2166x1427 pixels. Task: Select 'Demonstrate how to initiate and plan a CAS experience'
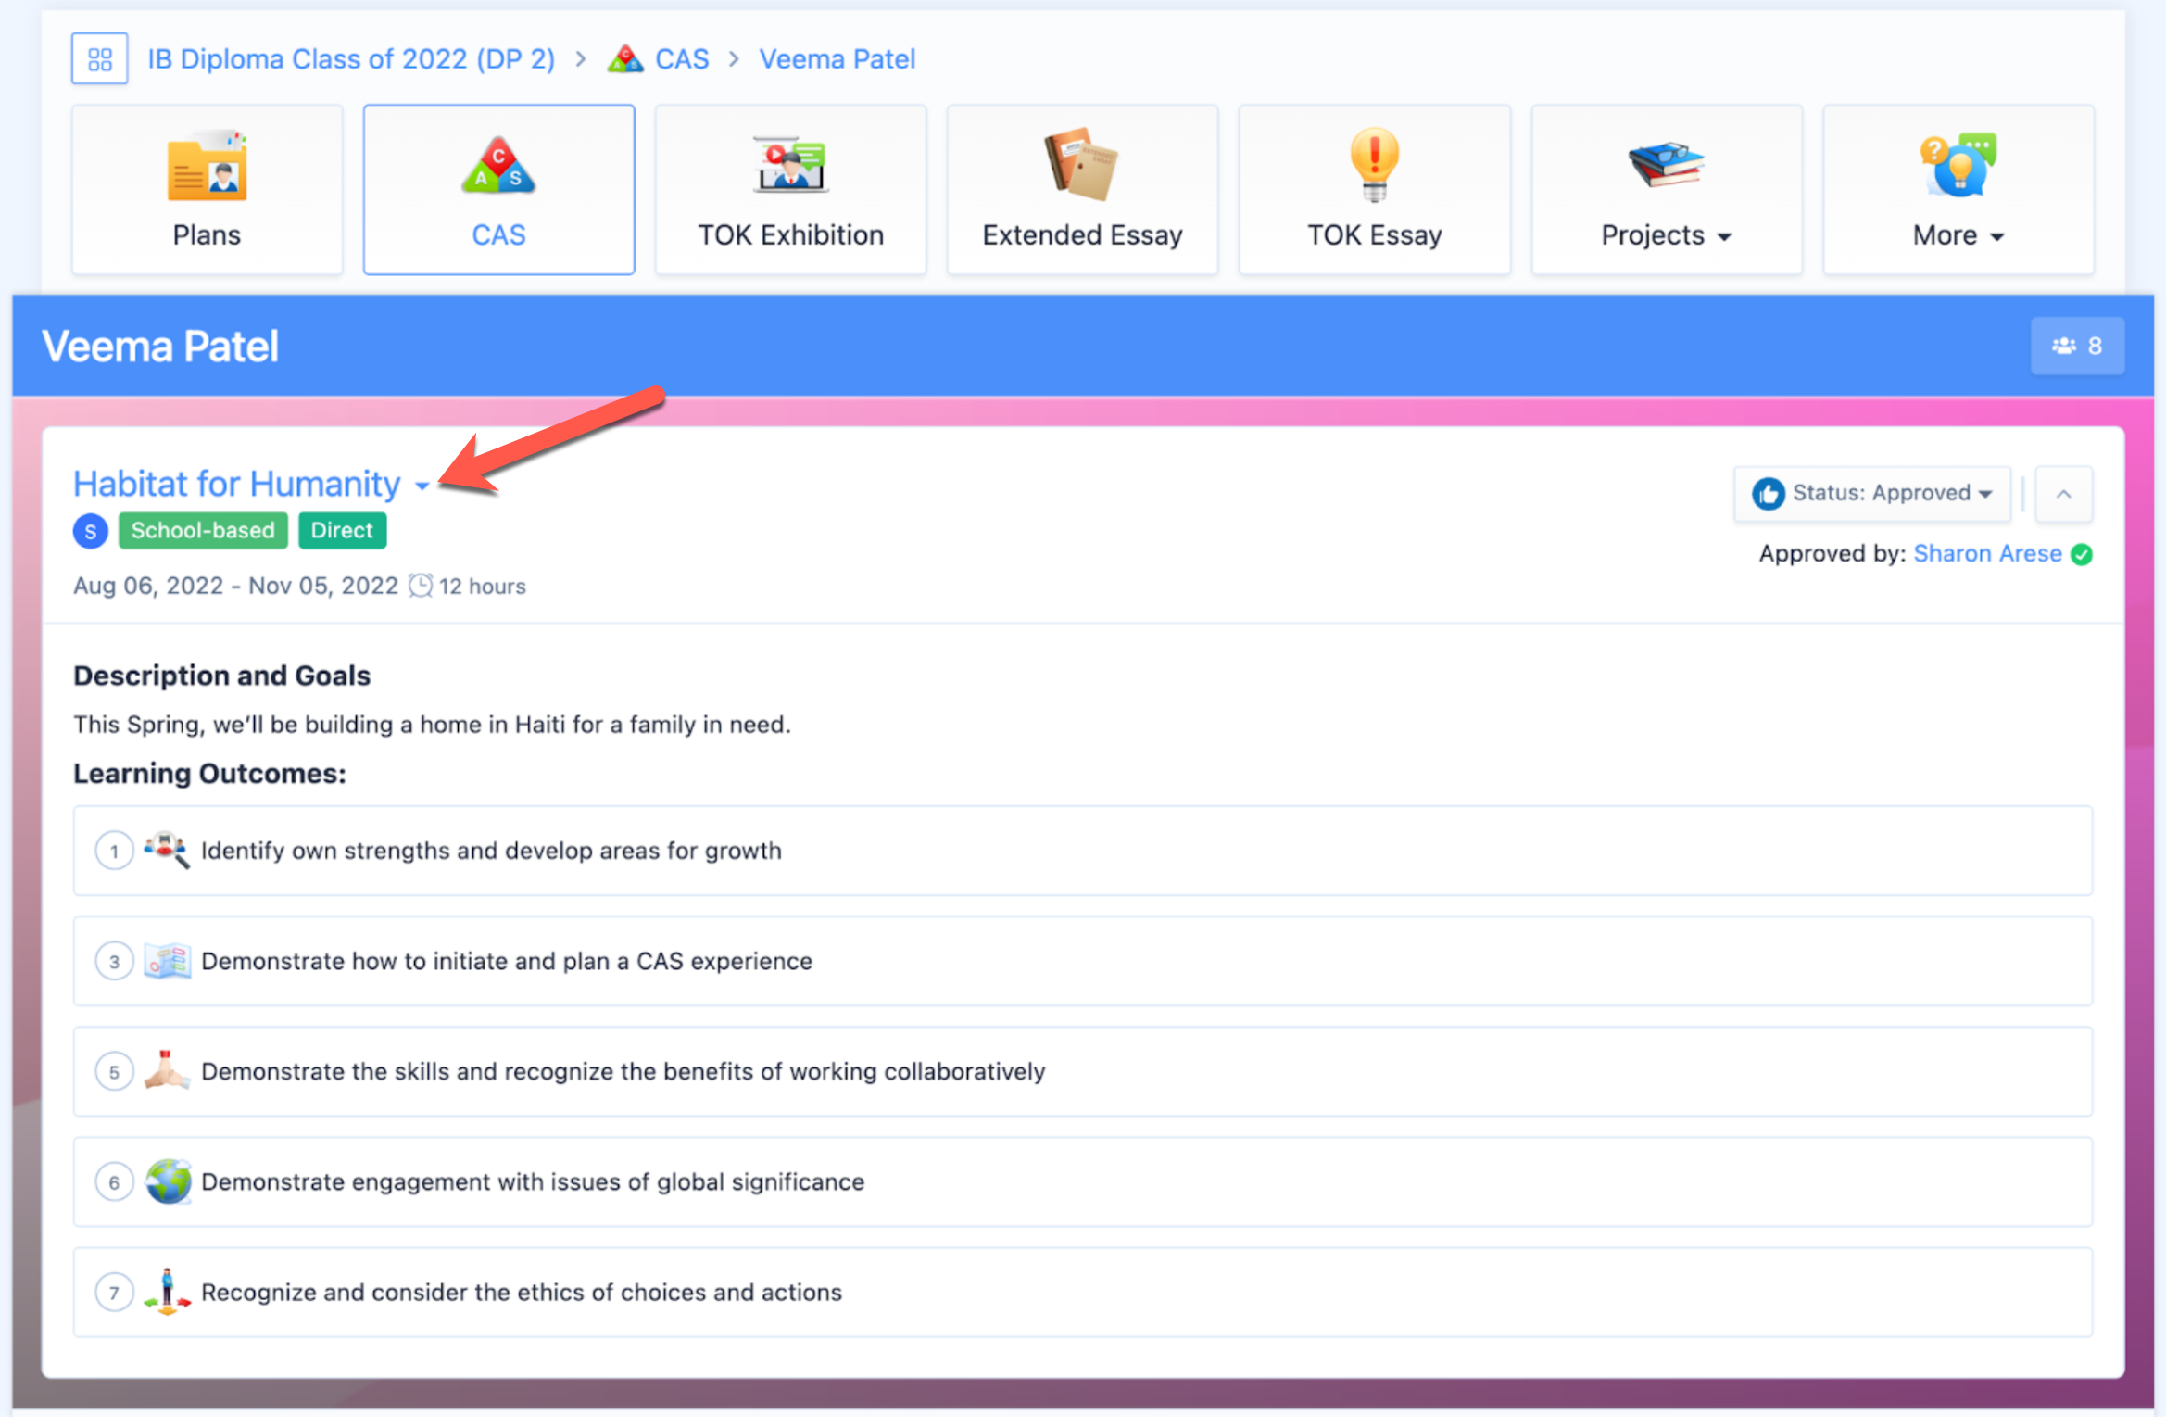click(1082, 962)
